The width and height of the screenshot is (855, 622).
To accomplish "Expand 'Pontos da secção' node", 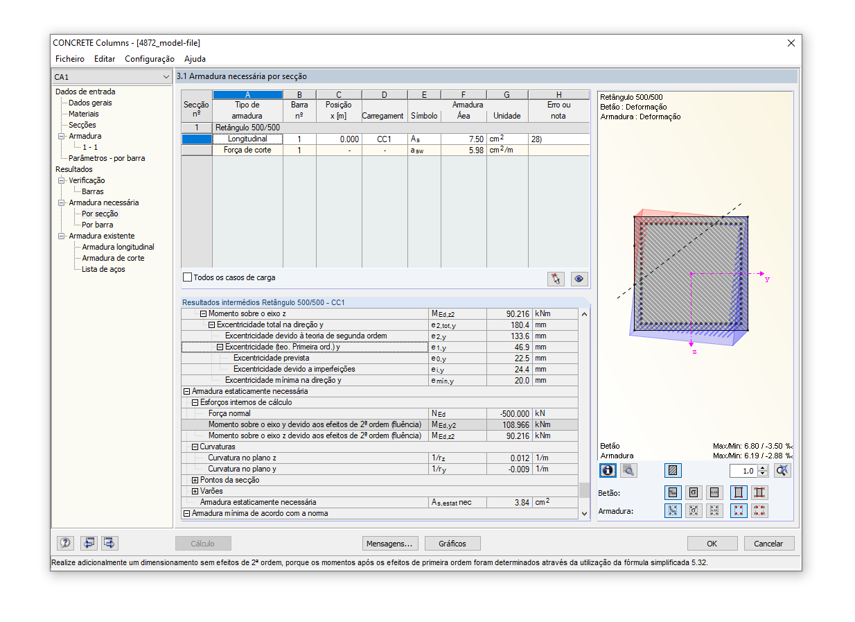I will click(x=195, y=480).
